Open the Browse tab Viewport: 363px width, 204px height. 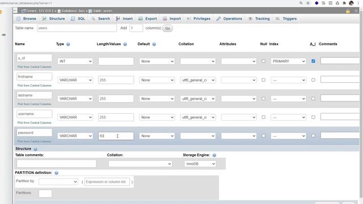tap(26, 19)
